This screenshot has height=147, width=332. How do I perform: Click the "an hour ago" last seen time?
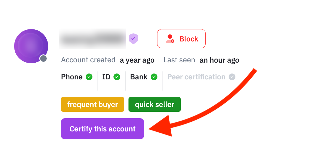[219, 60]
